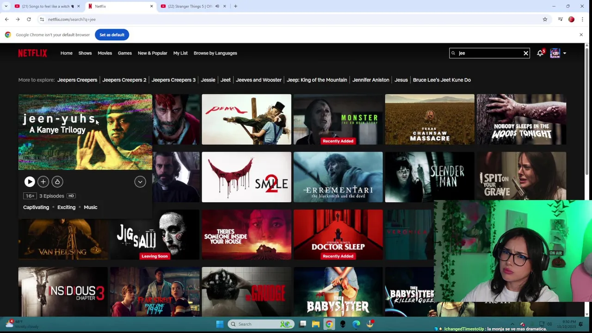Explore Jeep: King of the Mountain
Screen dimensions: 592x333
point(317,80)
